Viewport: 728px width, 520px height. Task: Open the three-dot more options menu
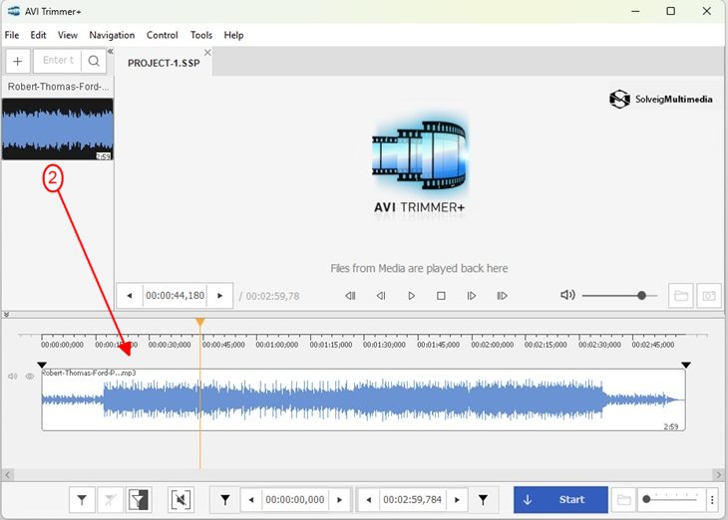coord(712,500)
